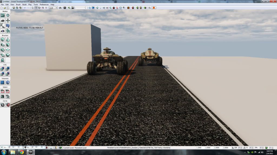The image size is (277, 155).
Task: Activate Translate widget mode icon
Action: pyautogui.click(x=36, y=8)
